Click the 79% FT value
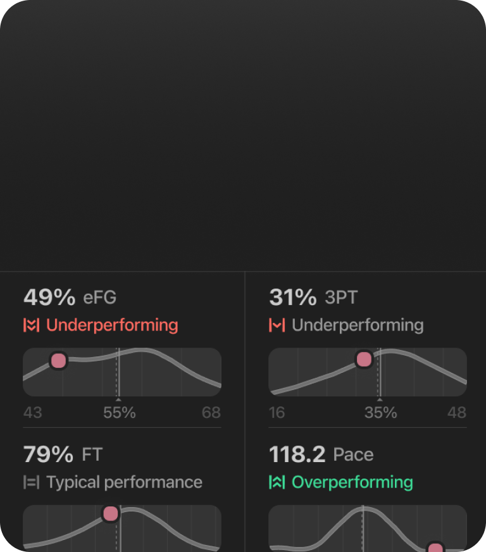This screenshot has height=552, width=486. coord(48,454)
